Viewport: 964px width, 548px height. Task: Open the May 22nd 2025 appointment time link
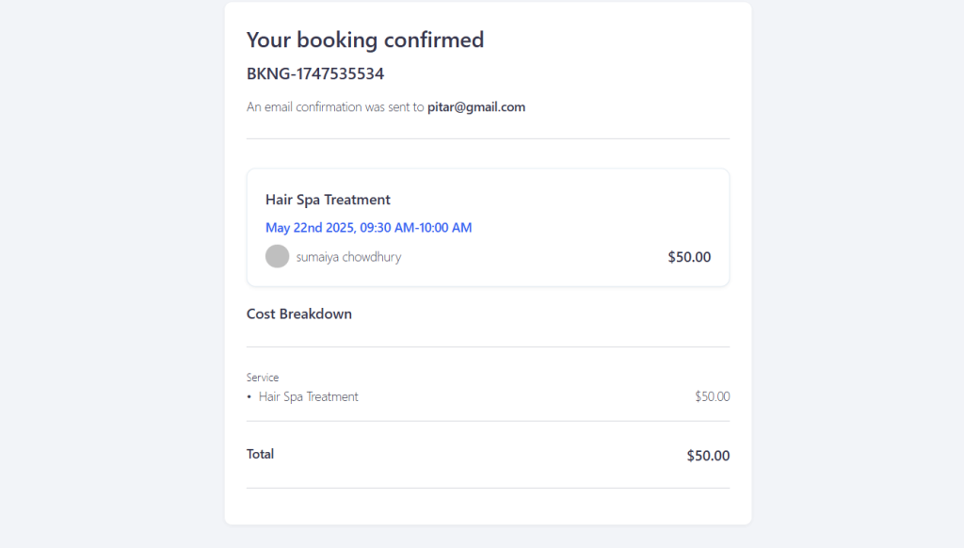[x=369, y=228]
